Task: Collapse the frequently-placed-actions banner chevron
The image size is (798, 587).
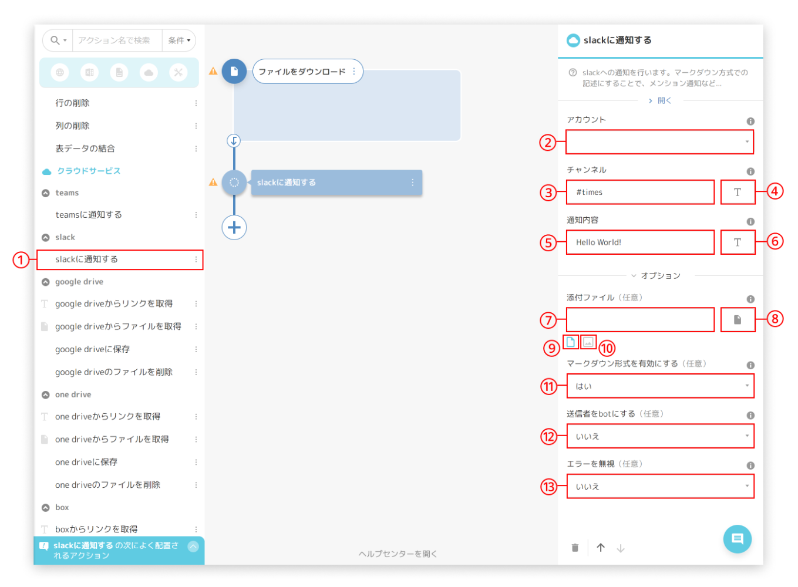Action: 193,546
